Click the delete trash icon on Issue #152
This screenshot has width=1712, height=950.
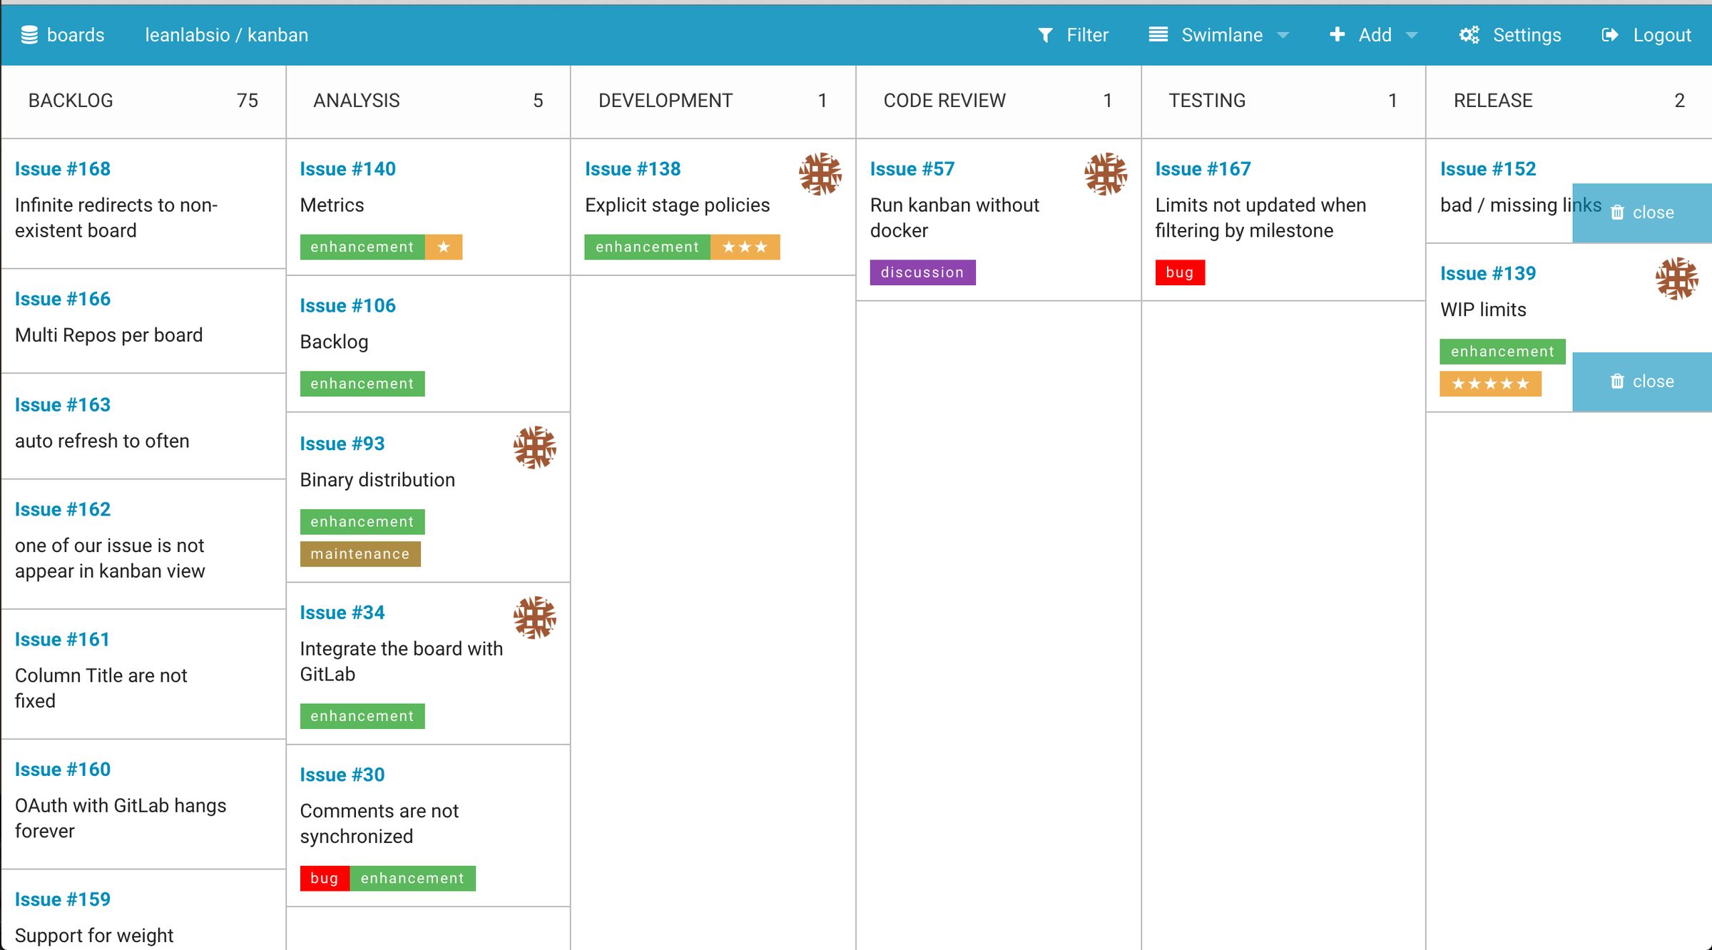[x=1619, y=212]
